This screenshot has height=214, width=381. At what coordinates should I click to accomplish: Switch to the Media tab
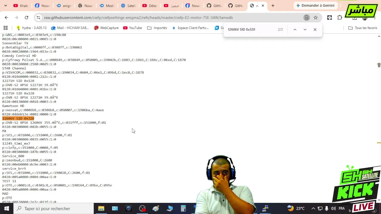pyautogui.click(x=107, y=6)
